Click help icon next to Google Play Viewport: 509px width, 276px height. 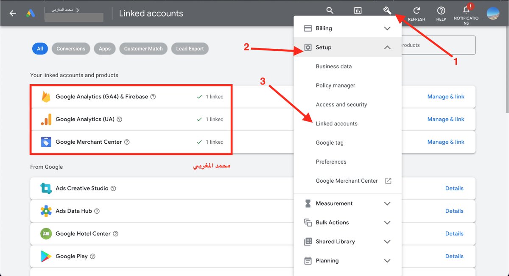click(x=92, y=256)
